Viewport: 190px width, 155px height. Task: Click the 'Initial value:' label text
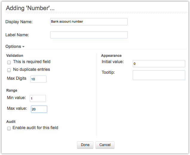[113, 62]
